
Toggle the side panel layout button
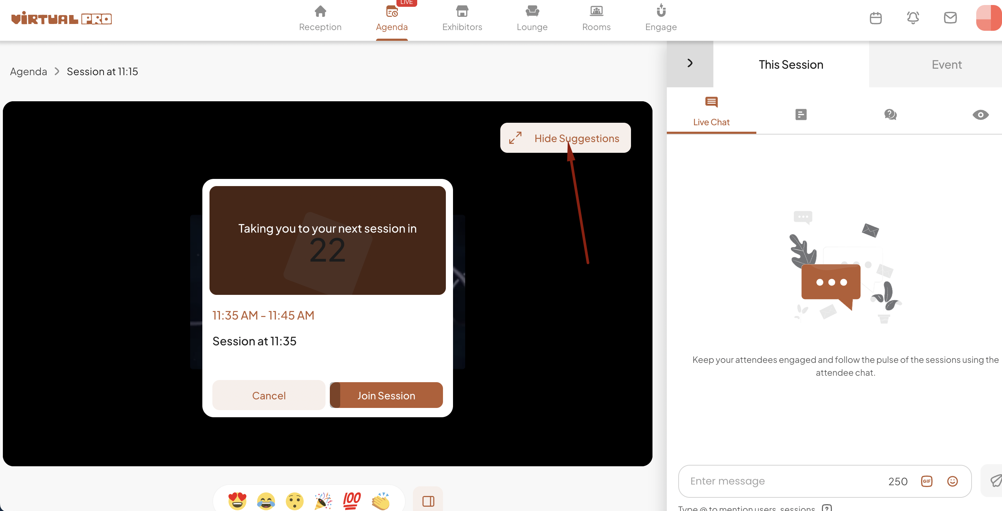click(428, 501)
